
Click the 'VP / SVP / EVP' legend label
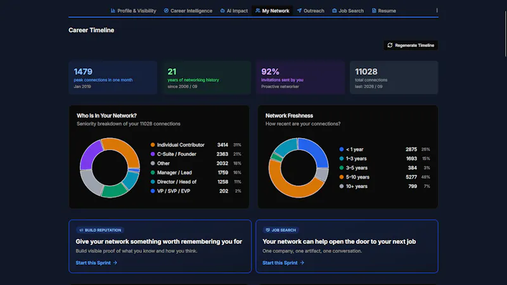click(174, 191)
